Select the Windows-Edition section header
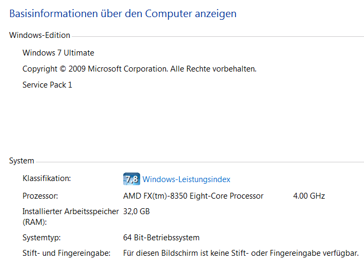Viewport: 364px width, 267px height. tap(40, 35)
